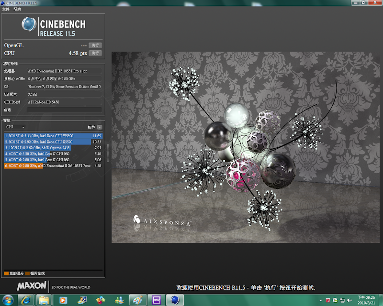Select the Intel Xeon CPU X5570 ranking row
Screen dimensions: 383x306
(x=53, y=142)
